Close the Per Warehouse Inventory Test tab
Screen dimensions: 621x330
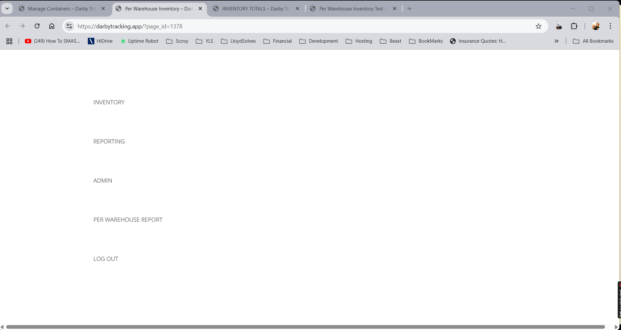(394, 9)
